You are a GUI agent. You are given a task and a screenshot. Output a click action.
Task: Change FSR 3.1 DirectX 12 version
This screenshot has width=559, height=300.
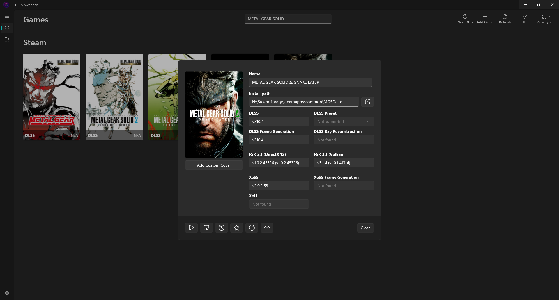[279, 163]
